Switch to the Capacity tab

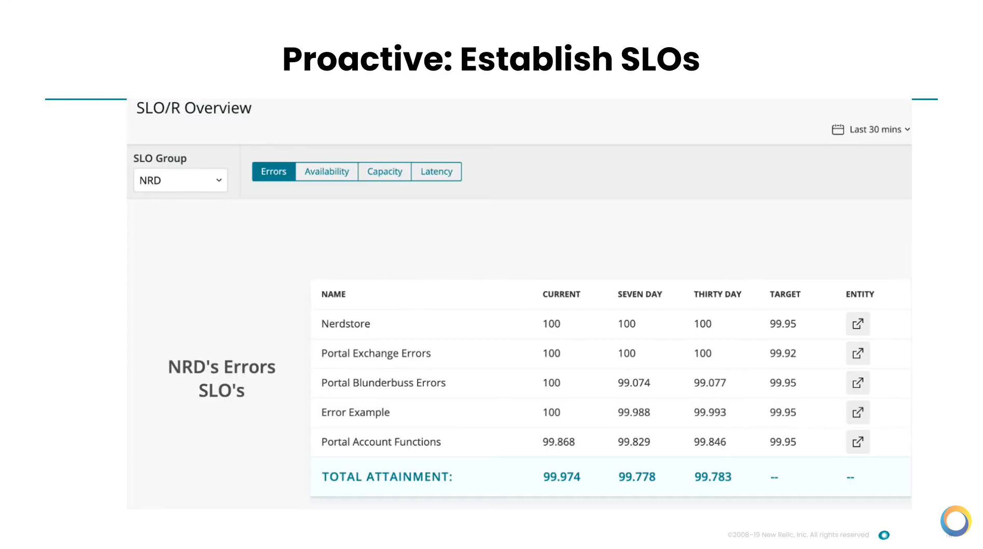click(x=384, y=172)
